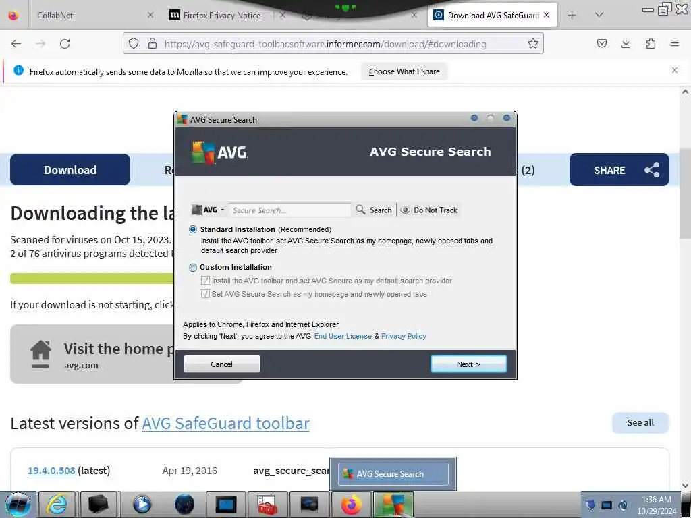This screenshot has height=518, width=691.
Task: Close the Download AVG SafeGuard tab
Action: 547,15
